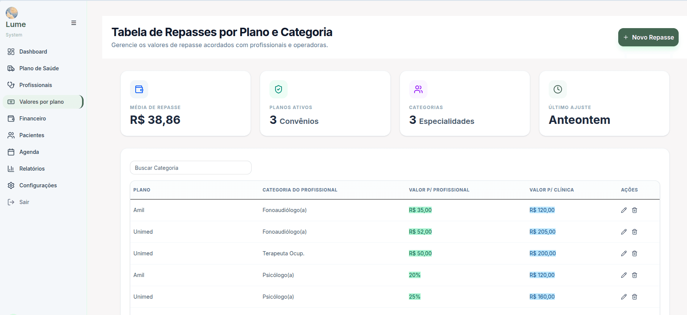Delete the Amil Fonoaudiólogo(a) row
687x315 pixels.
click(635, 210)
